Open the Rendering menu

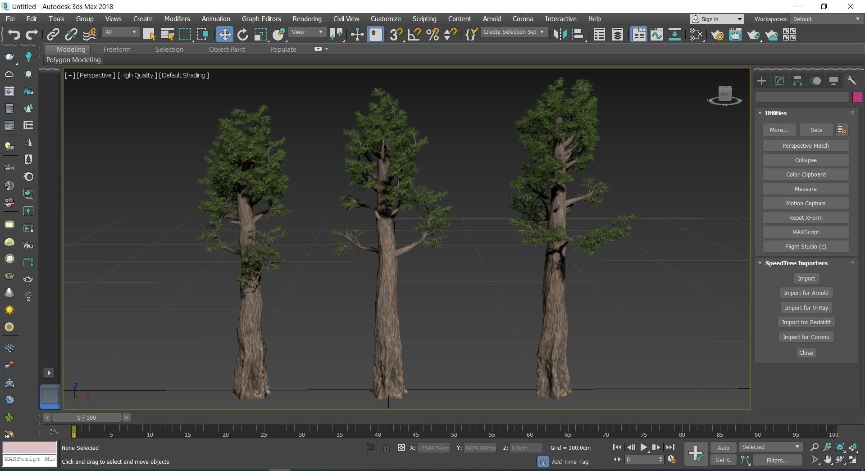(x=307, y=19)
